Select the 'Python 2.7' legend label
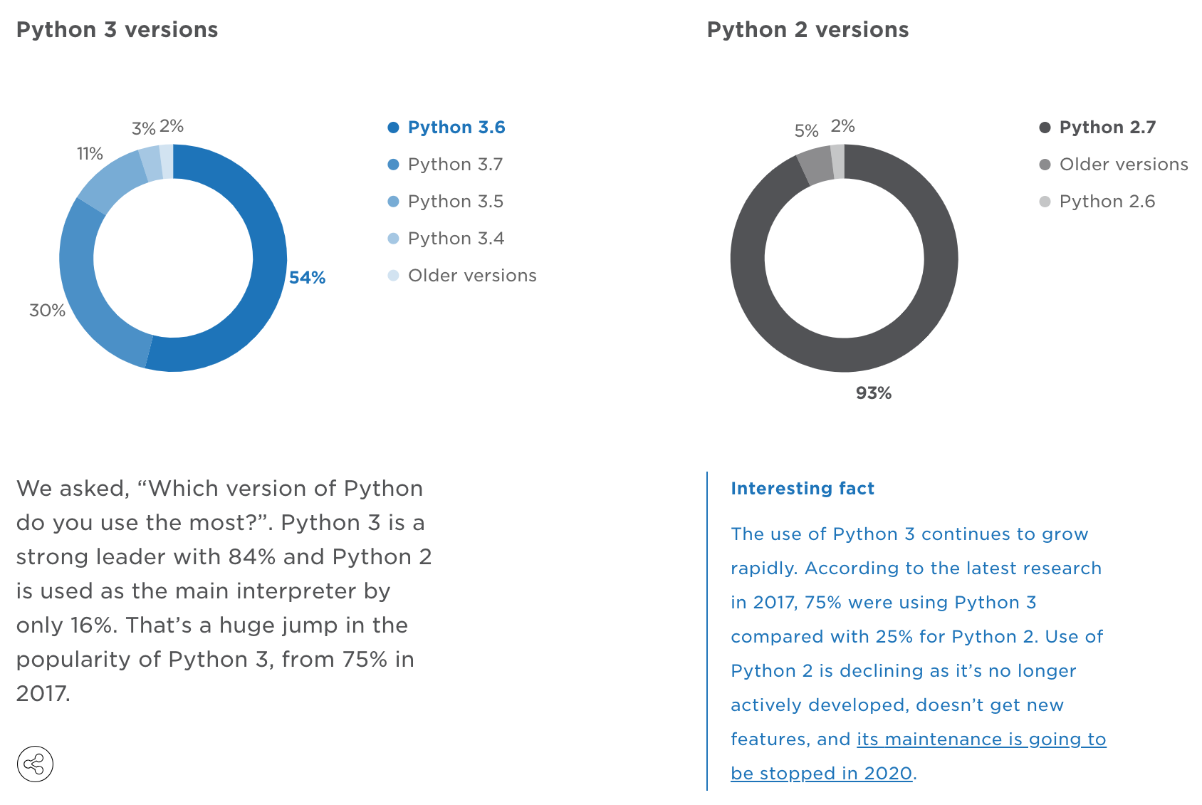Viewport: 1202px width, 805px height. pyautogui.click(x=1107, y=128)
